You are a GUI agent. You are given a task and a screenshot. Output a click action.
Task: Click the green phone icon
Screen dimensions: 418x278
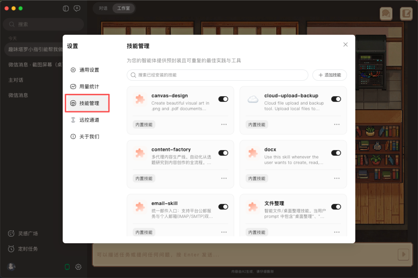[67, 267]
